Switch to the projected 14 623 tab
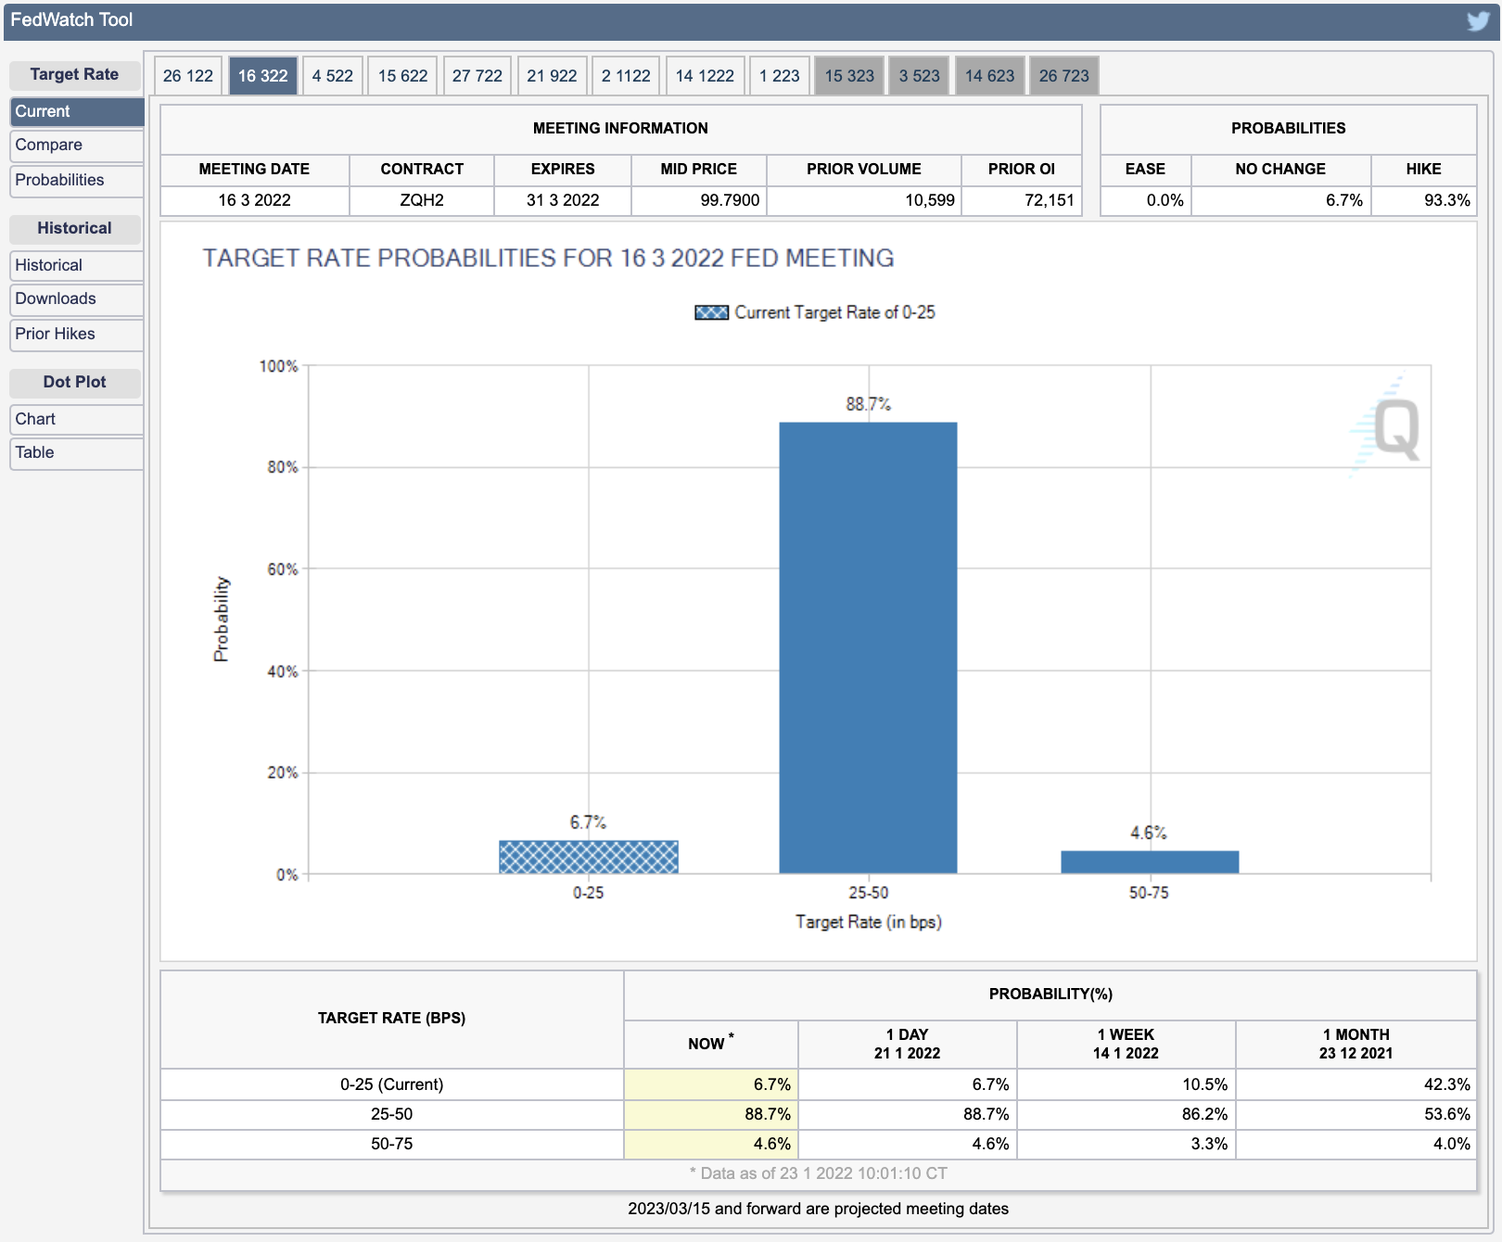 pos(989,76)
